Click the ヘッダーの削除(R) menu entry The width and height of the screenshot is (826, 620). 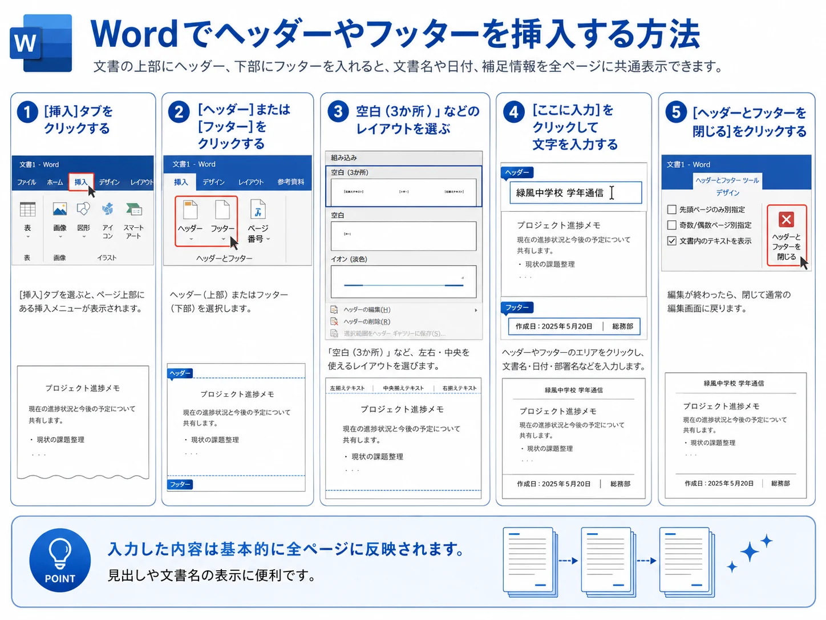(x=367, y=321)
